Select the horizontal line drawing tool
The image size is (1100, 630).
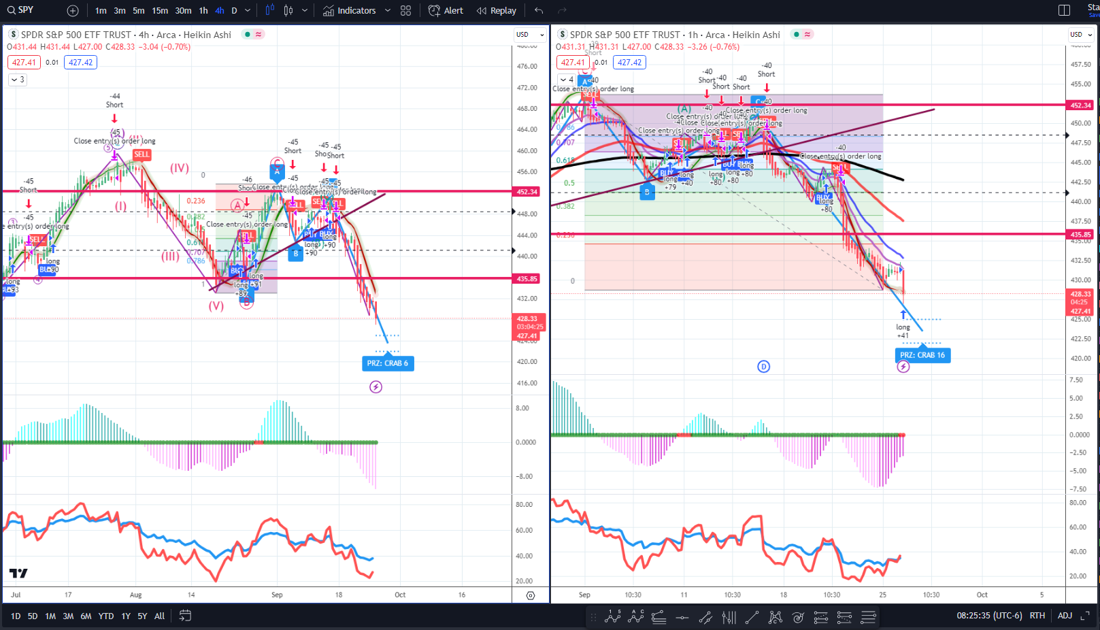point(682,617)
